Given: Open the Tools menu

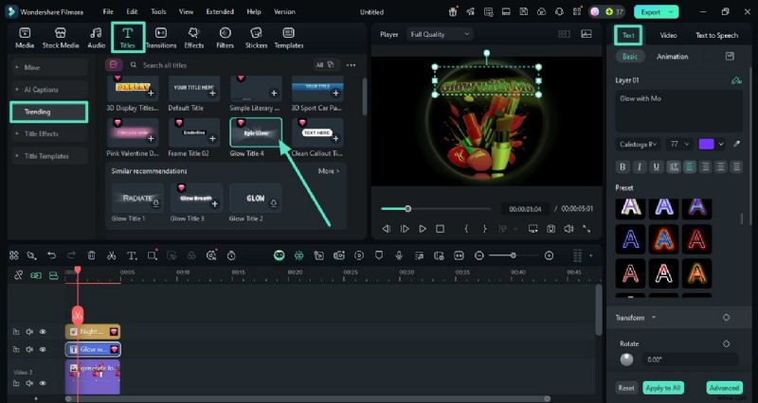Looking at the screenshot, I should click(x=158, y=11).
